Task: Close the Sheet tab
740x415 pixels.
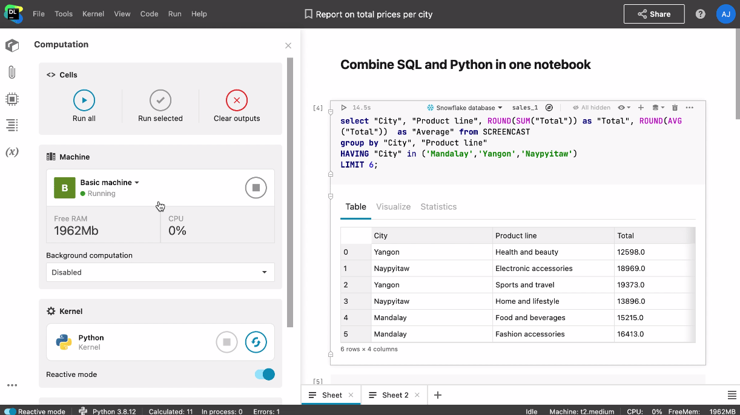Action: pyautogui.click(x=350, y=395)
